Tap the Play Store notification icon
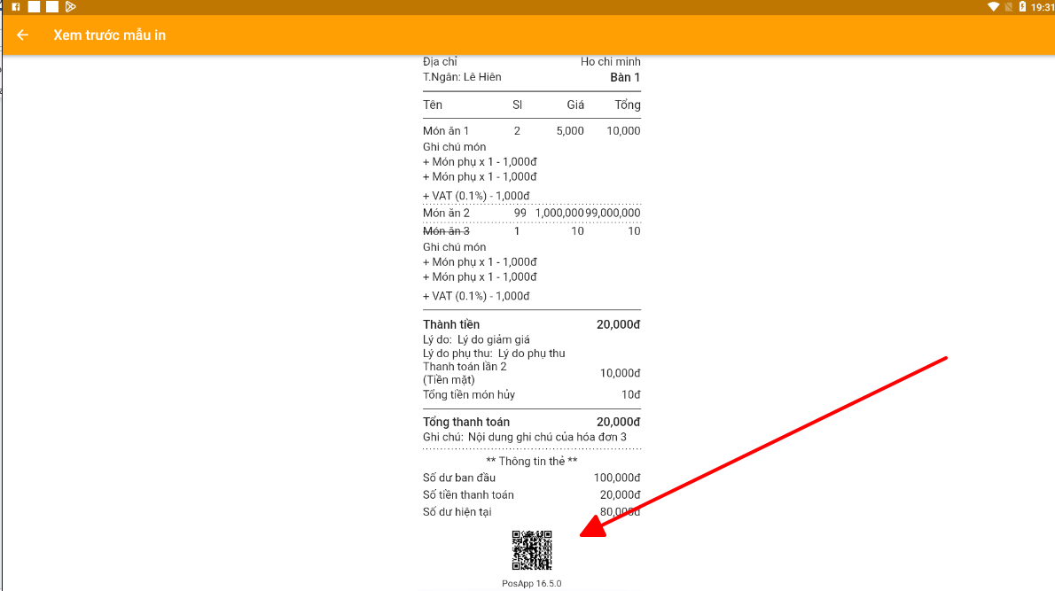The width and height of the screenshot is (1055, 591). point(71,7)
